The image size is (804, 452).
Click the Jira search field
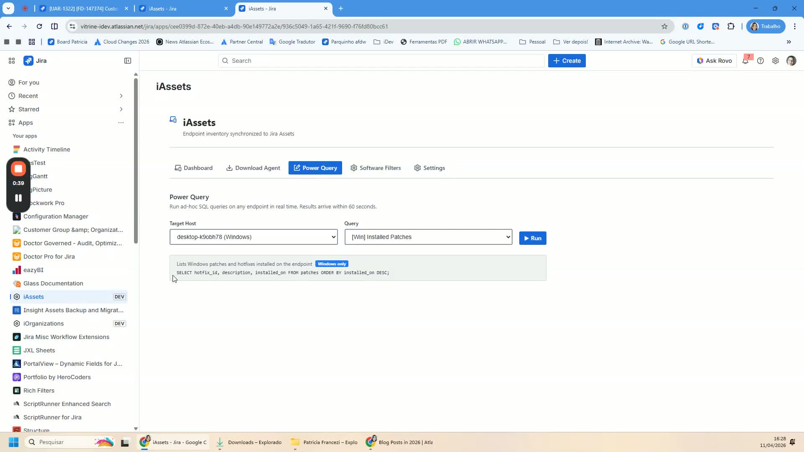(381, 61)
